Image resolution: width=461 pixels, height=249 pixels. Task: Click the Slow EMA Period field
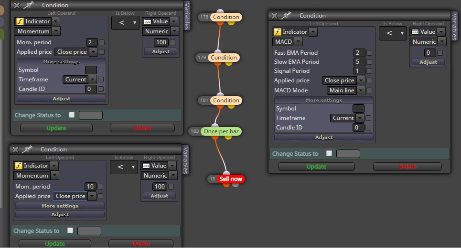359,62
